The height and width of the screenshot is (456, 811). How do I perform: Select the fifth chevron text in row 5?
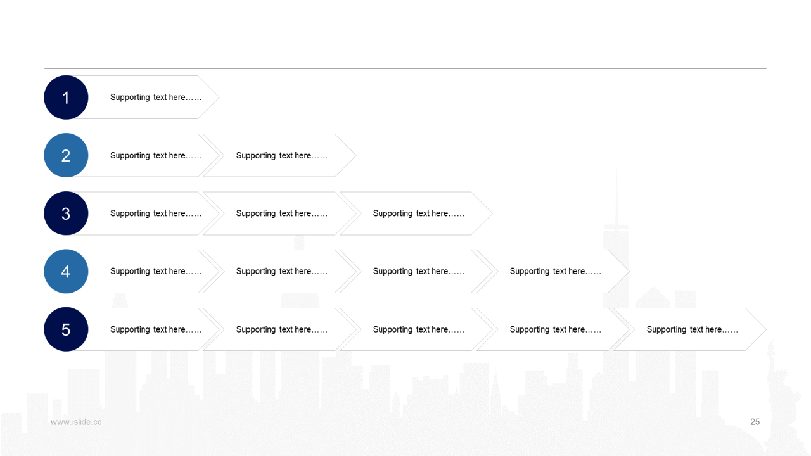pos(693,329)
